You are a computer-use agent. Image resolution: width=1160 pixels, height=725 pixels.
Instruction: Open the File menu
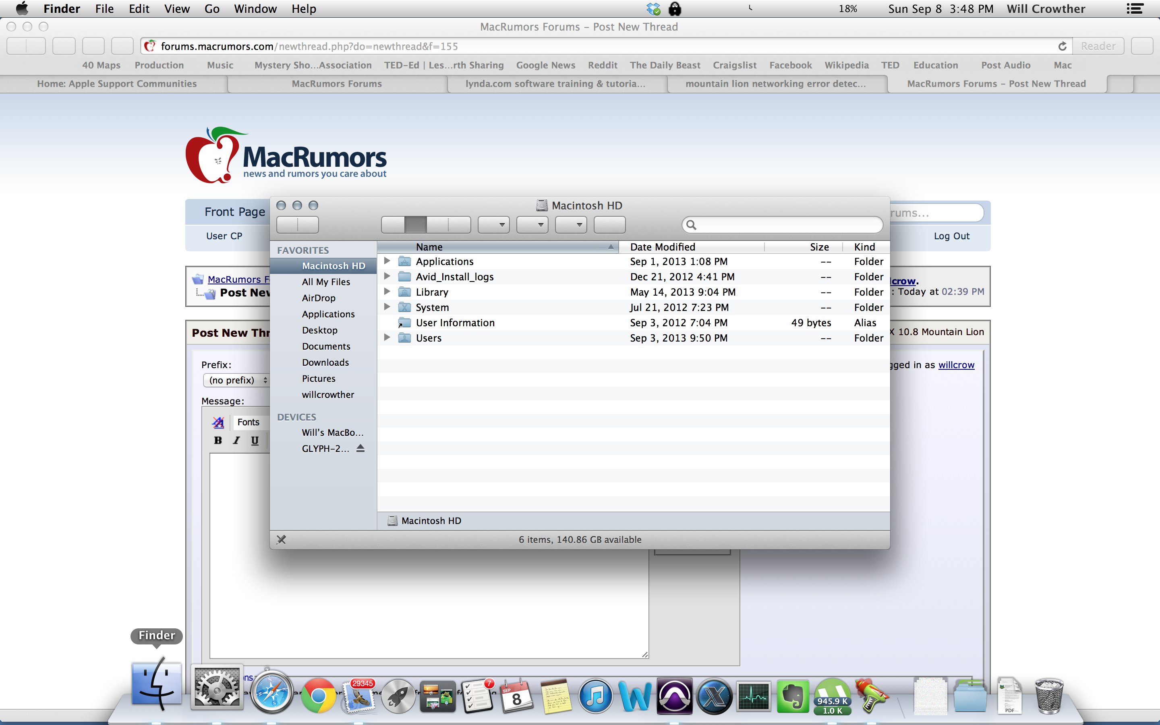point(104,8)
